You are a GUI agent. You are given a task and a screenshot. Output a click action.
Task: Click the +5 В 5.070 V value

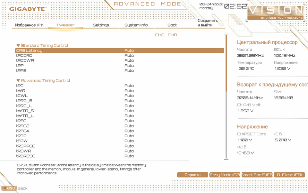pos(283,140)
